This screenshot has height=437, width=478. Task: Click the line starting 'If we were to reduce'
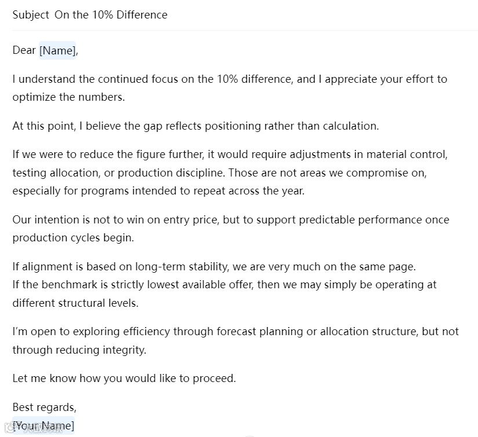click(230, 155)
